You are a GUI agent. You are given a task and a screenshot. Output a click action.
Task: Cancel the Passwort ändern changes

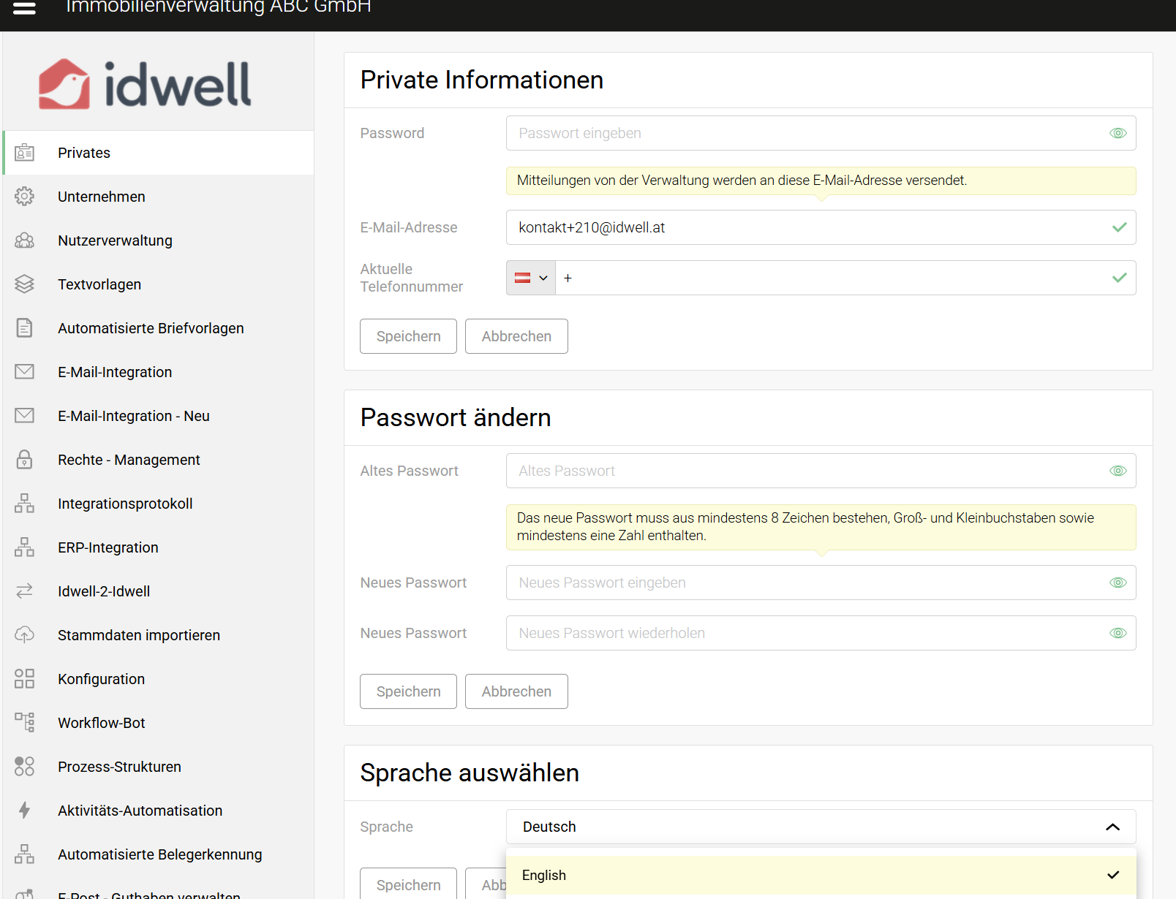(x=516, y=691)
